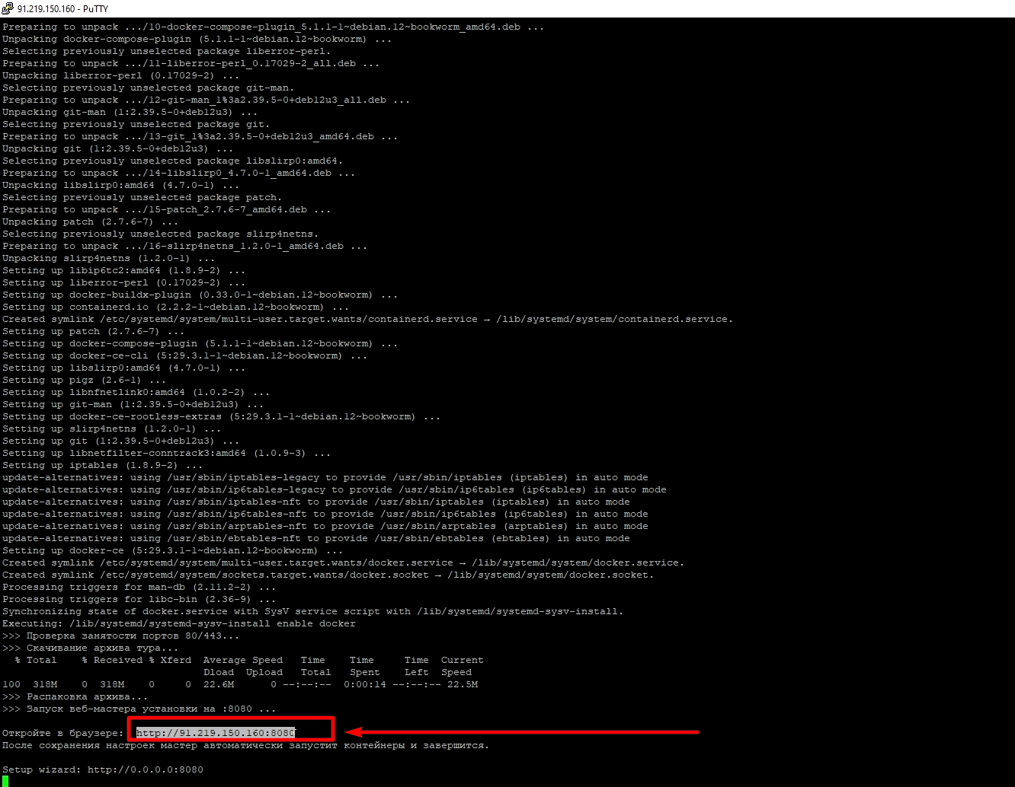This screenshot has width=1015, height=787.
Task: Click the Setup wizard http://0.0.0.0:8080 address
Action: pyautogui.click(x=145, y=769)
